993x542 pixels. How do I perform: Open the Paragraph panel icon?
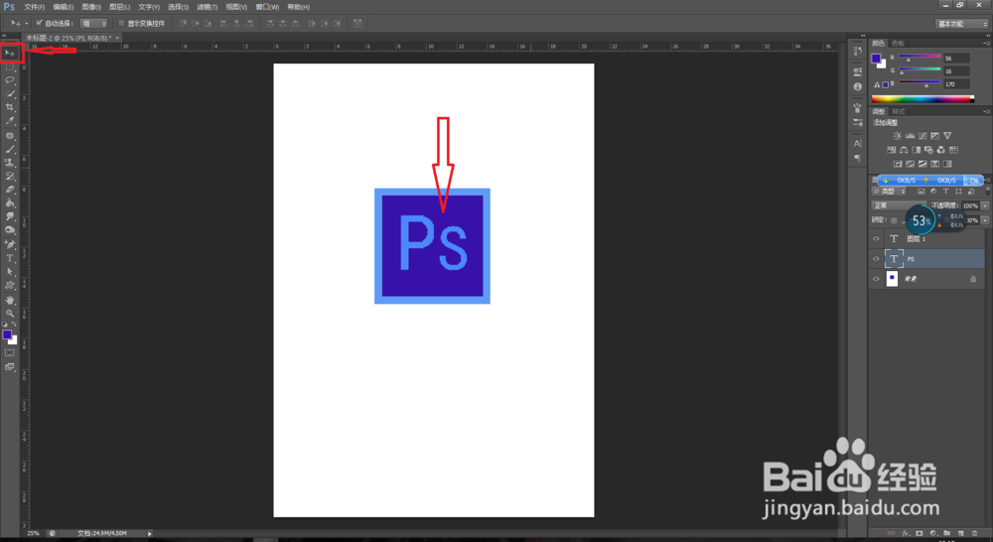point(858,158)
